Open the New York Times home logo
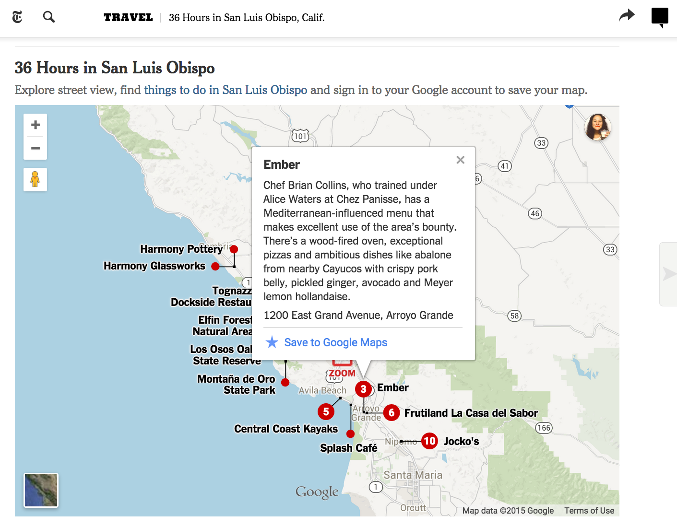This screenshot has height=527, width=677. 17,17
